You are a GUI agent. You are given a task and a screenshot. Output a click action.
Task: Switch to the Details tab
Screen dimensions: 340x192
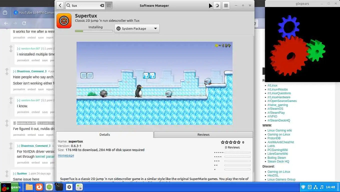(x=104, y=134)
